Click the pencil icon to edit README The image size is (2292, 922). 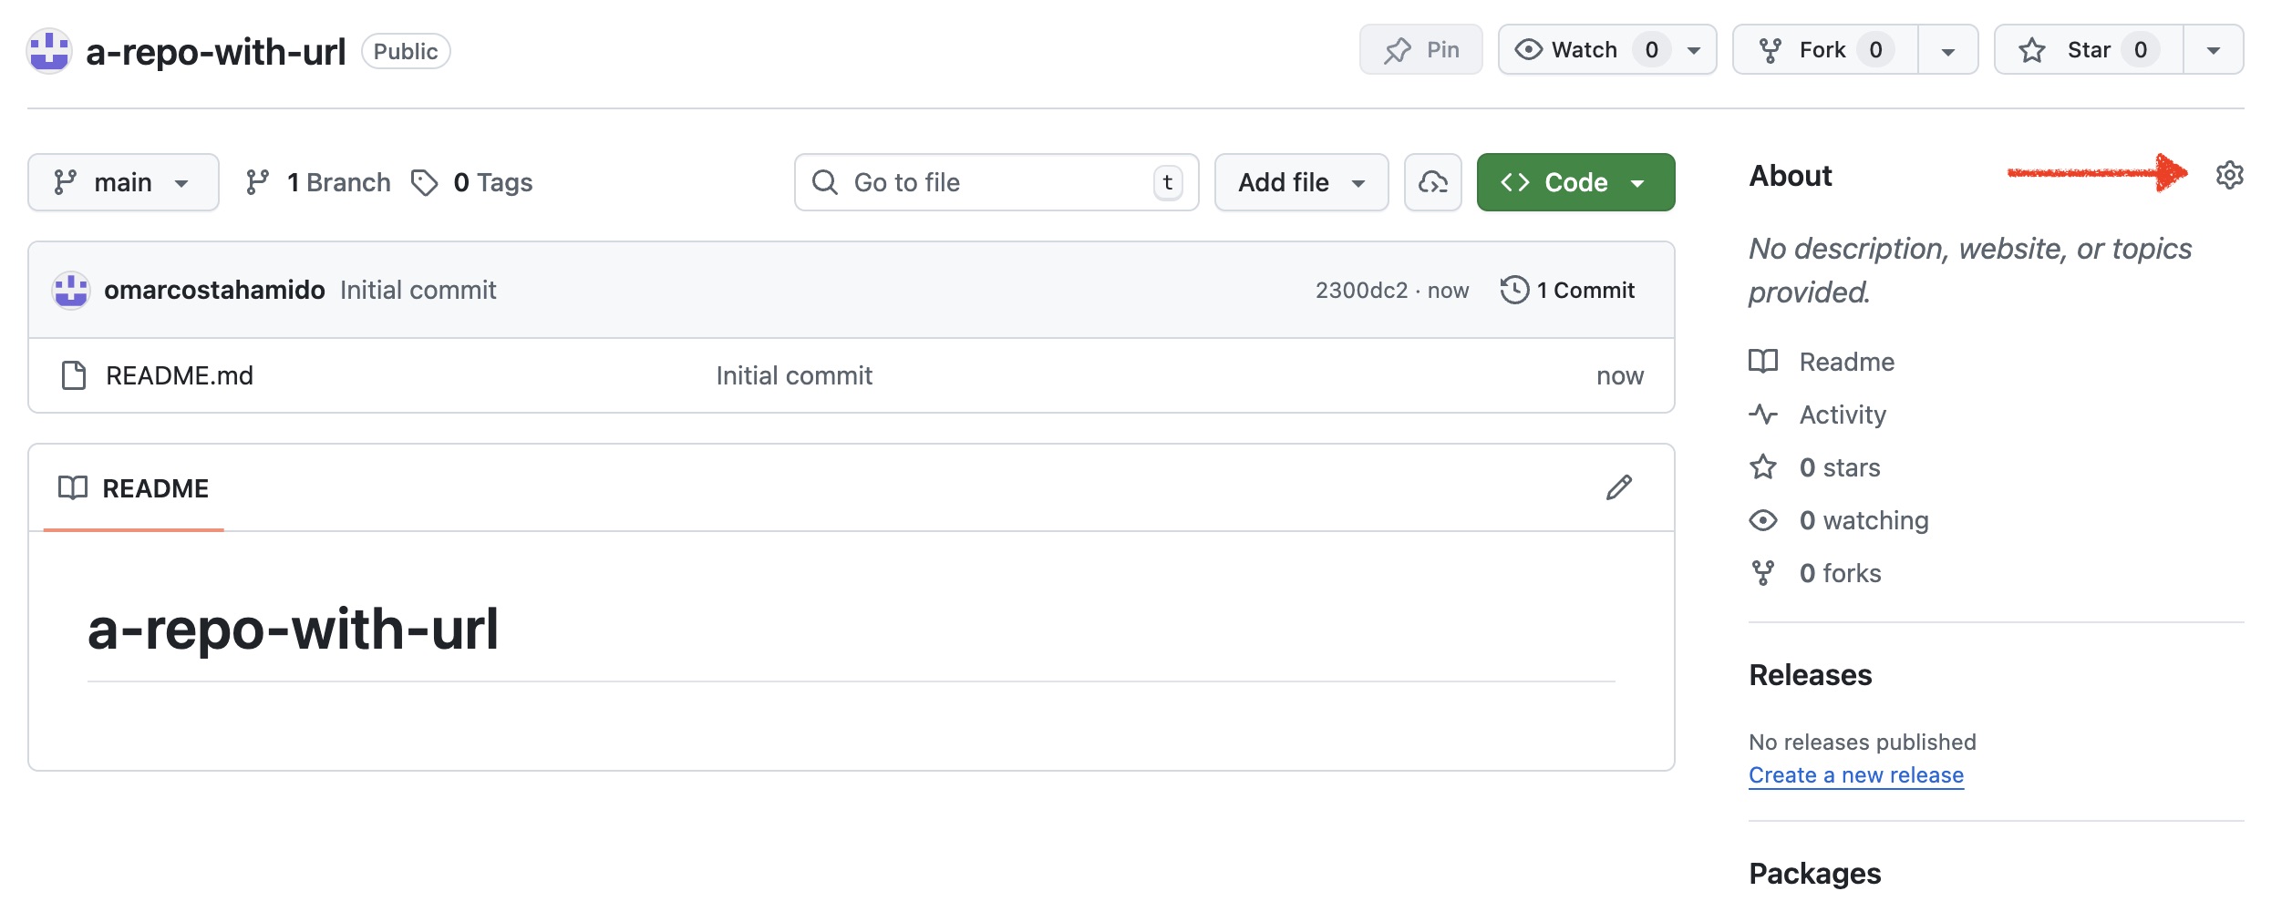(x=1618, y=487)
